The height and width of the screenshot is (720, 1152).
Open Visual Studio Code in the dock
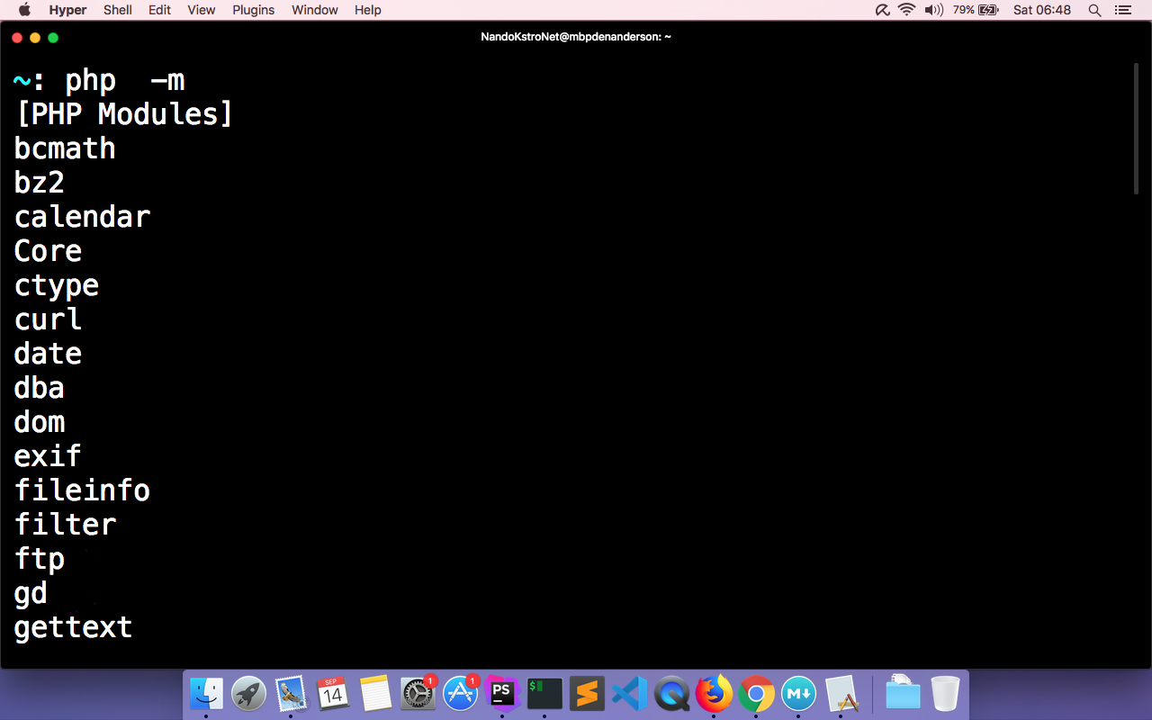(629, 694)
